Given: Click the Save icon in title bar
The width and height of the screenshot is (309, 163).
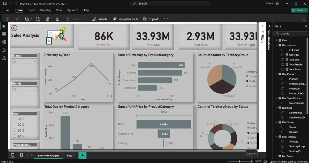Looking at the screenshot, I should [x=5, y=3].
